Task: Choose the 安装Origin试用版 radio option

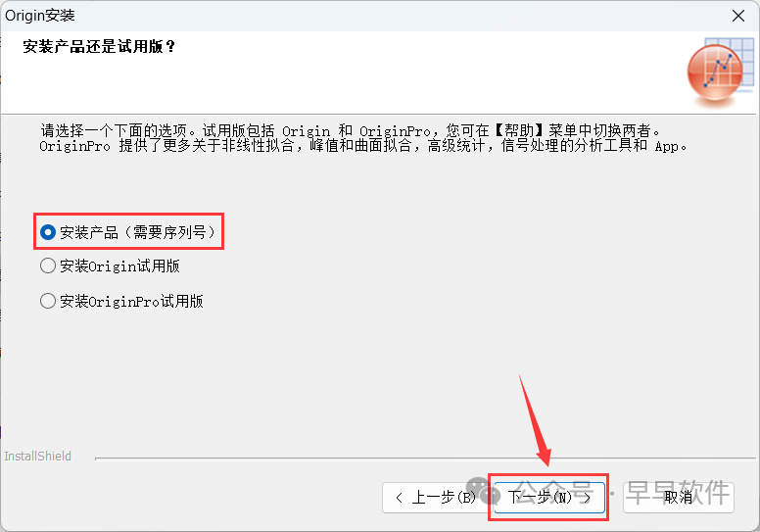Action: tap(48, 266)
